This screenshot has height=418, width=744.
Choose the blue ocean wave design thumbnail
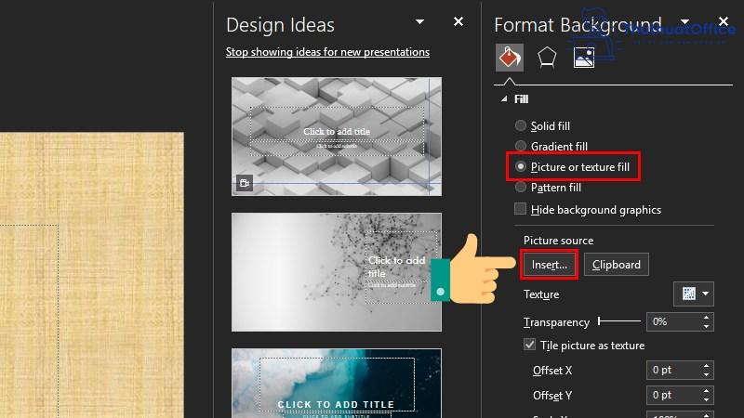[x=336, y=383]
